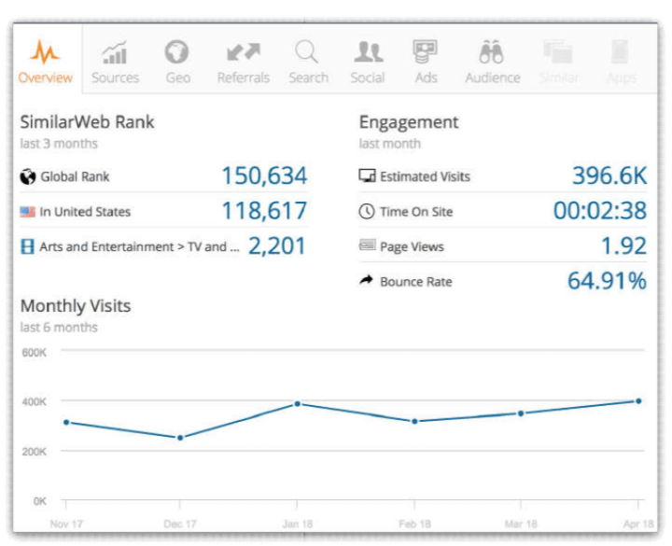Click the Overview pulse icon
Viewport: 672px width, 546px height.
click(x=45, y=52)
